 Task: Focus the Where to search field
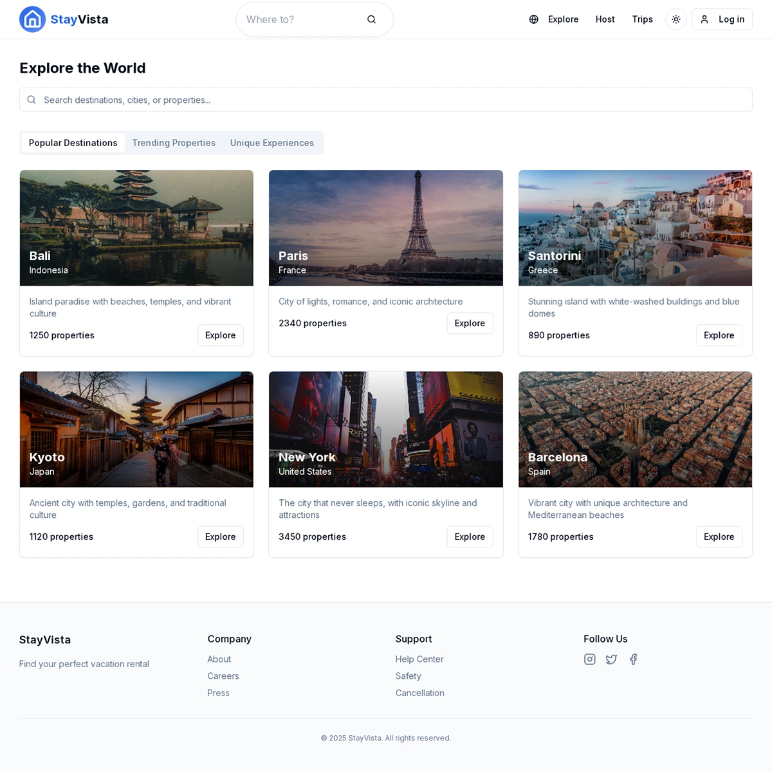[315, 19]
